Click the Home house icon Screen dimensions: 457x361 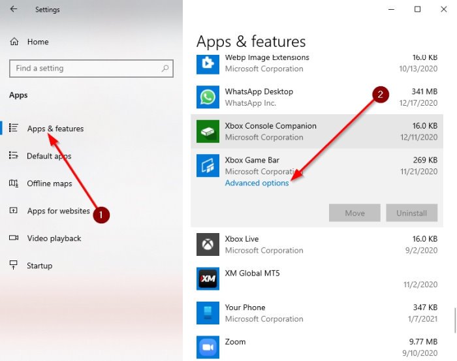[x=14, y=42]
